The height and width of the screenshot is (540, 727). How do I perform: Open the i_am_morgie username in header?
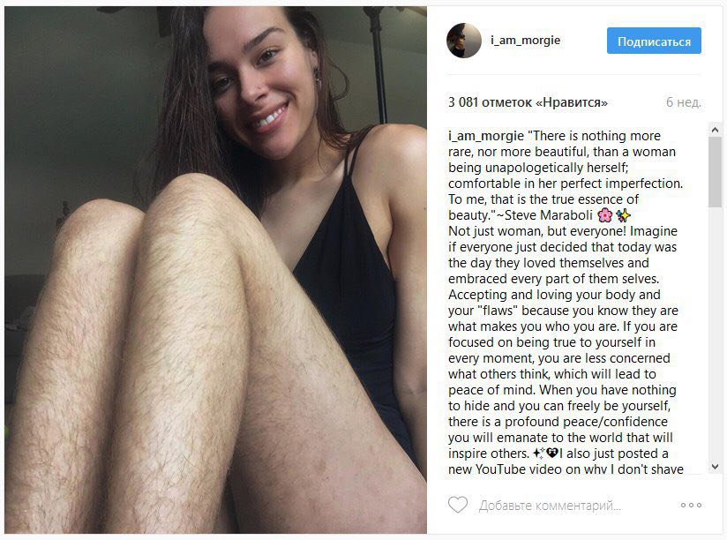525,41
